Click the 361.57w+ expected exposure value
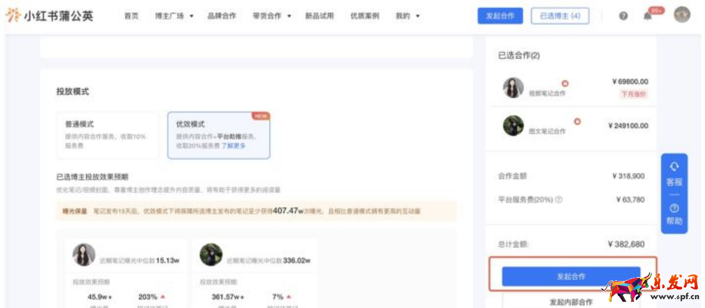The width and height of the screenshot is (705, 308). [228, 297]
